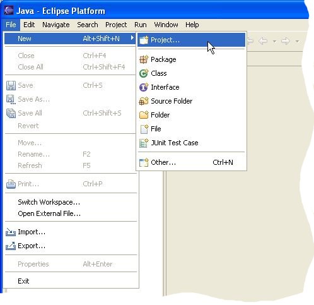Open the Window menu
The width and height of the screenshot is (314, 305).
pyautogui.click(x=166, y=25)
